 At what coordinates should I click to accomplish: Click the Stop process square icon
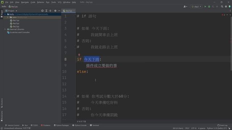[x=217, y=6]
